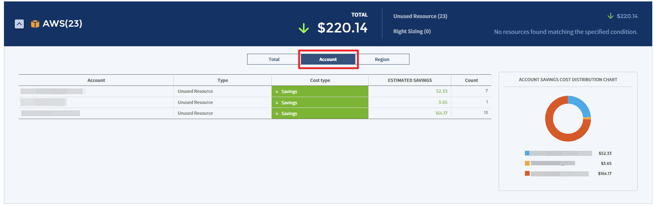This screenshot has height=206, width=653.
Task: Click the red legend swatch for $164.17
Action: 527,174
